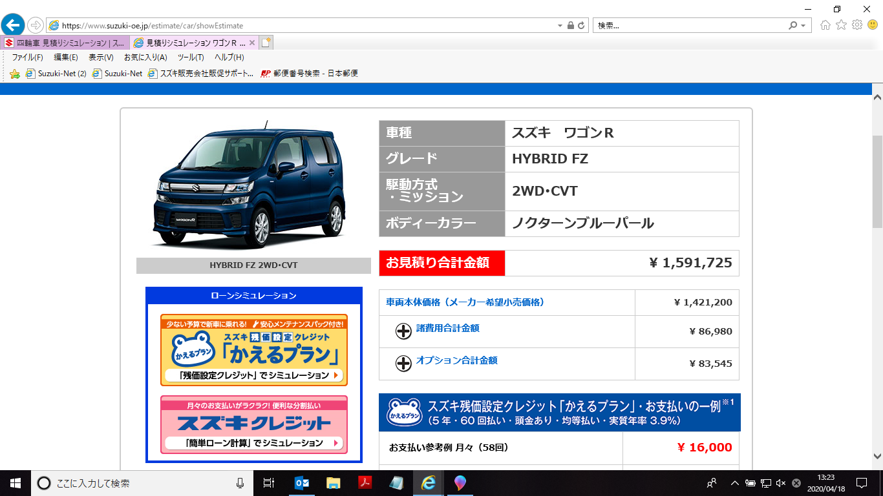Open the notepad-like app icon in taskbar
This screenshot has height=496, width=883.
pos(396,482)
